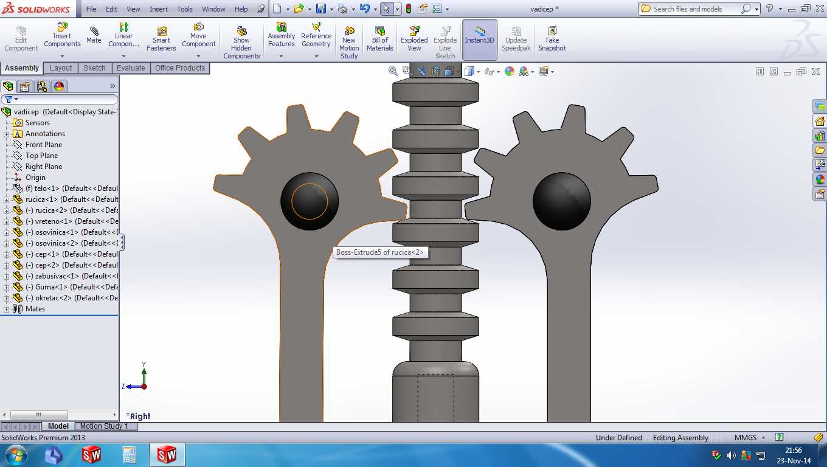Open the Tools menu

coord(185,9)
